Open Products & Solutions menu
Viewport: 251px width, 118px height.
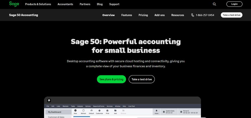point(38,4)
